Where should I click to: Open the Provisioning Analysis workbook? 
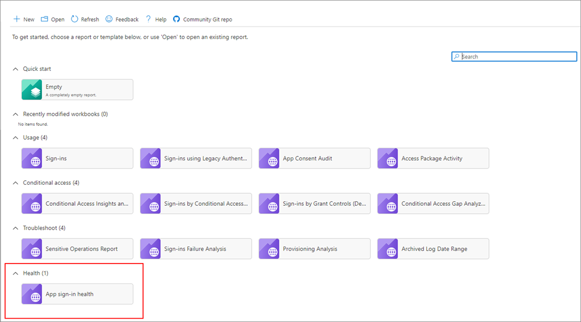coord(314,249)
